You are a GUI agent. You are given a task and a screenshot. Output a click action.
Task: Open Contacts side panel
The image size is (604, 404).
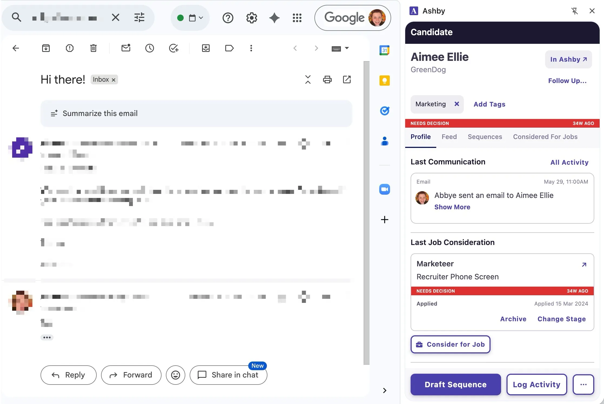(x=384, y=141)
